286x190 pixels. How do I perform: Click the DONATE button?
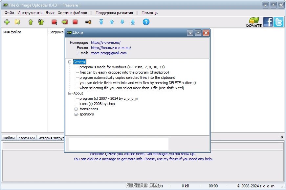[254, 22]
